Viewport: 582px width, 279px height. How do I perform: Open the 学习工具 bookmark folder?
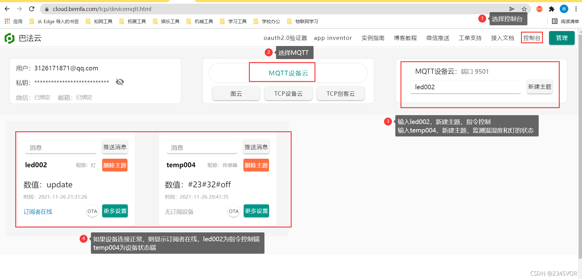(x=233, y=21)
